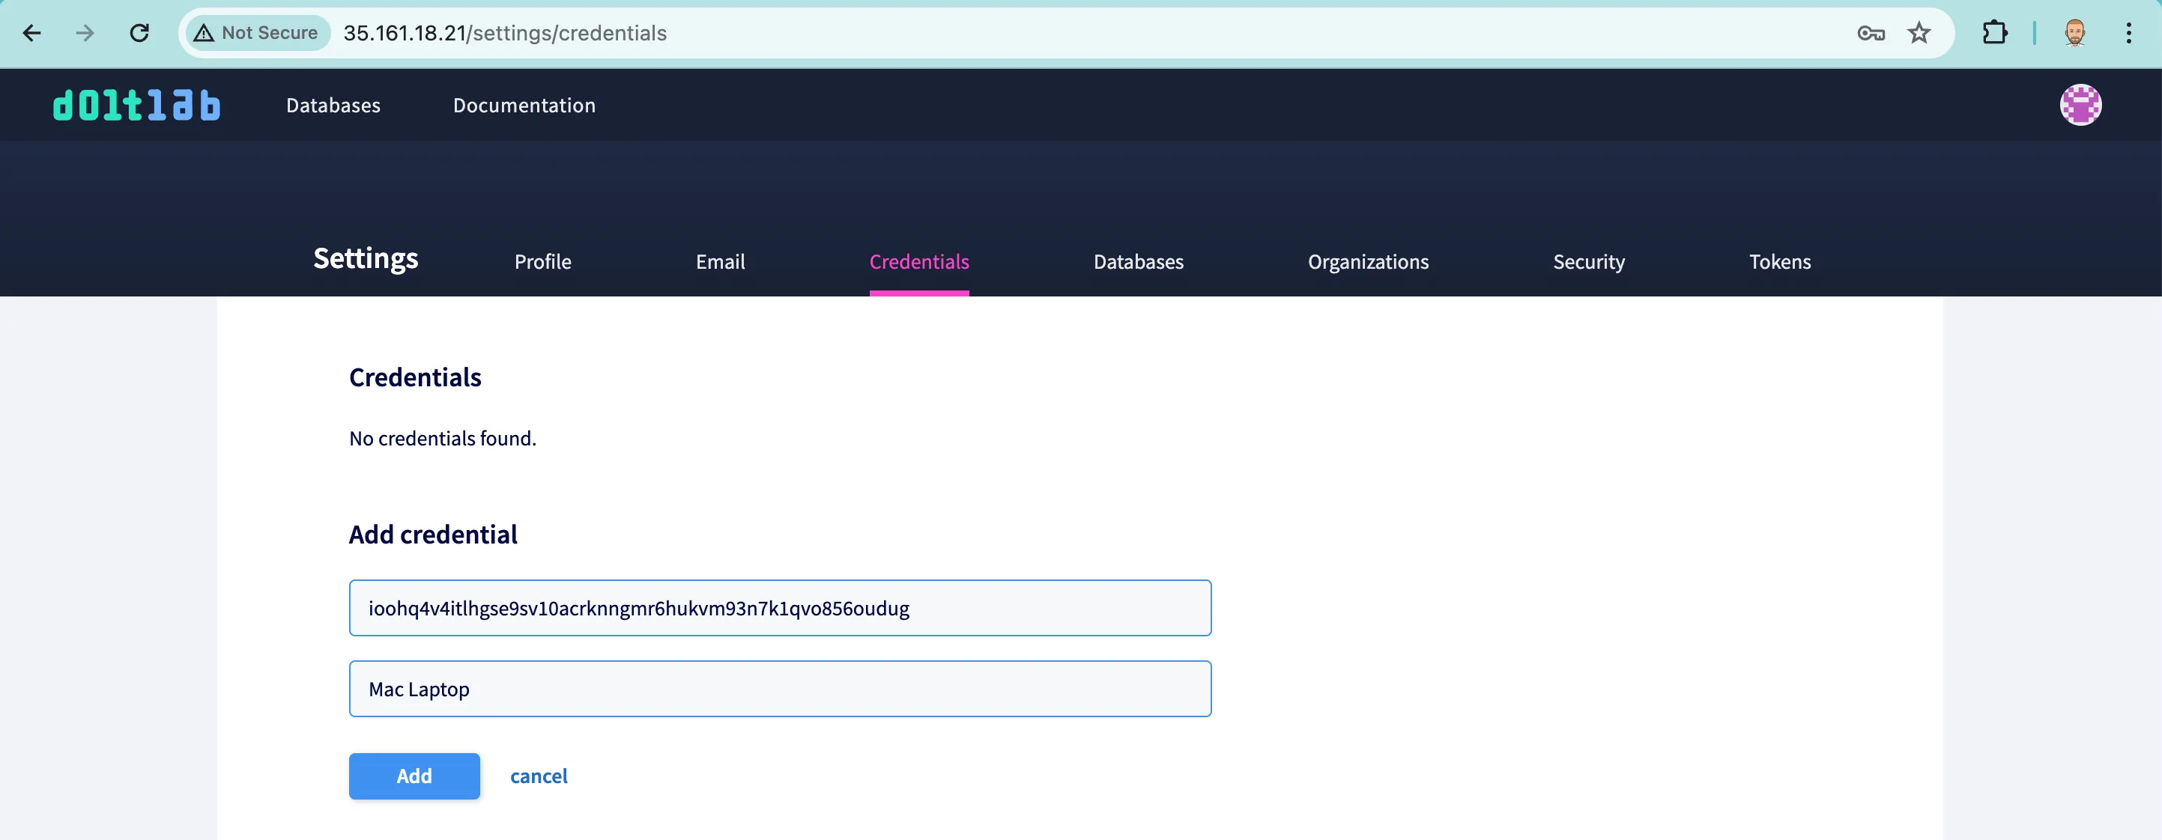Open browser extensions puzzle icon
Viewport: 2162px width, 840px height.
click(x=1994, y=34)
